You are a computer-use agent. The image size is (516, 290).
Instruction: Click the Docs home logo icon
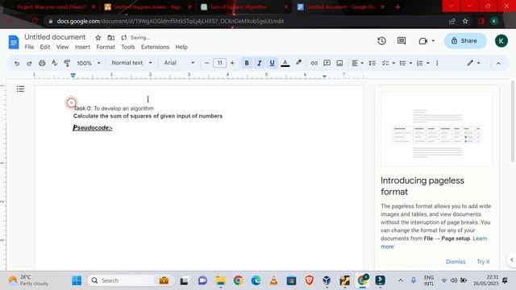[x=14, y=42]
